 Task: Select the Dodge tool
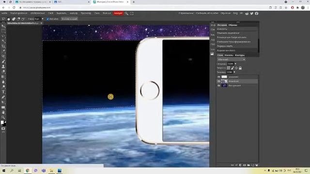click(3, 87)
